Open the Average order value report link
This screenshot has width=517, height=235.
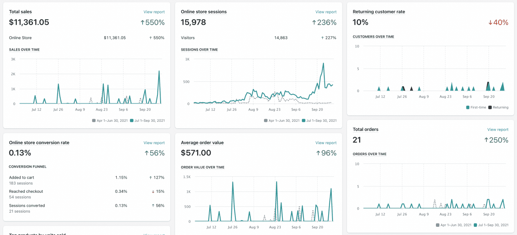pos(326,143)
